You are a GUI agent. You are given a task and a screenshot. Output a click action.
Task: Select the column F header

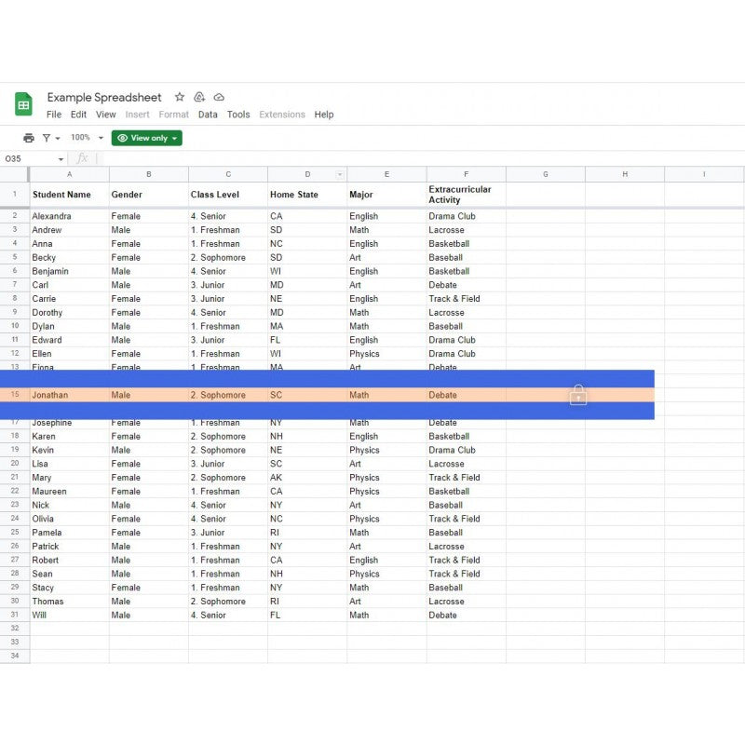pos(466,174)
